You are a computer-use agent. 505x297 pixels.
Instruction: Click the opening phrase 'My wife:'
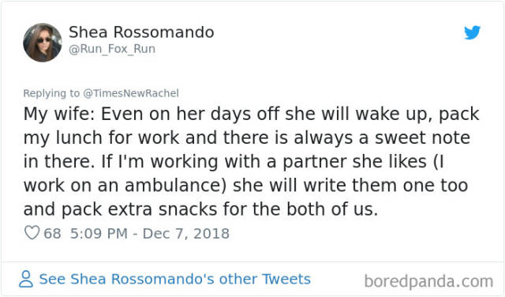[59, 115]
